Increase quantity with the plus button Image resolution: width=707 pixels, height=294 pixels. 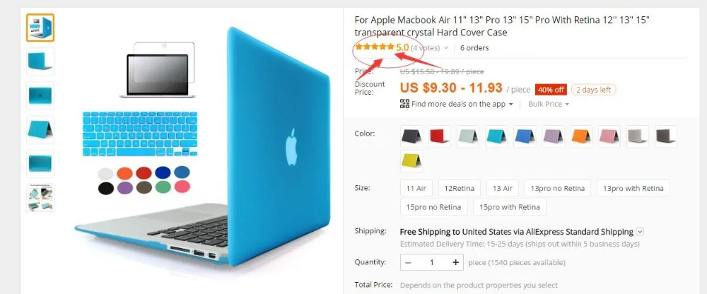tap(455, 262)
